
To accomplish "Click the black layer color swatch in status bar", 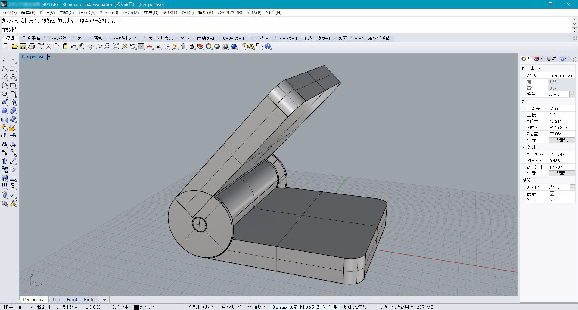I will coord(136,307).
